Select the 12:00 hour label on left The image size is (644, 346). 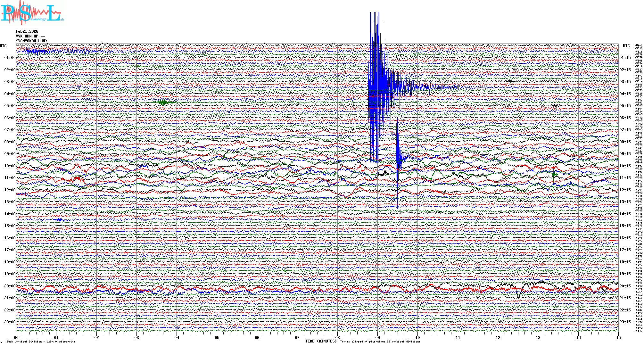[x=10, y=190]
